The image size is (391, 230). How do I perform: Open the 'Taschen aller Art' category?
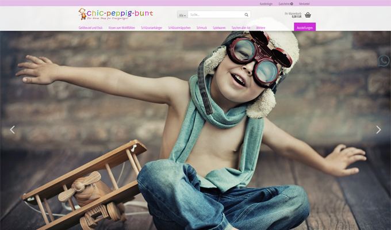click(x=241, y=28)
